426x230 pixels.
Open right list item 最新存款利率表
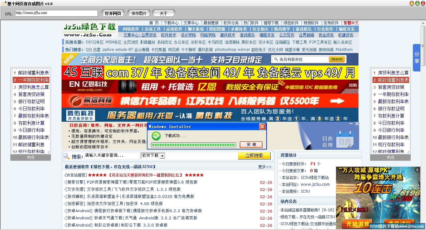coord(393,101)
